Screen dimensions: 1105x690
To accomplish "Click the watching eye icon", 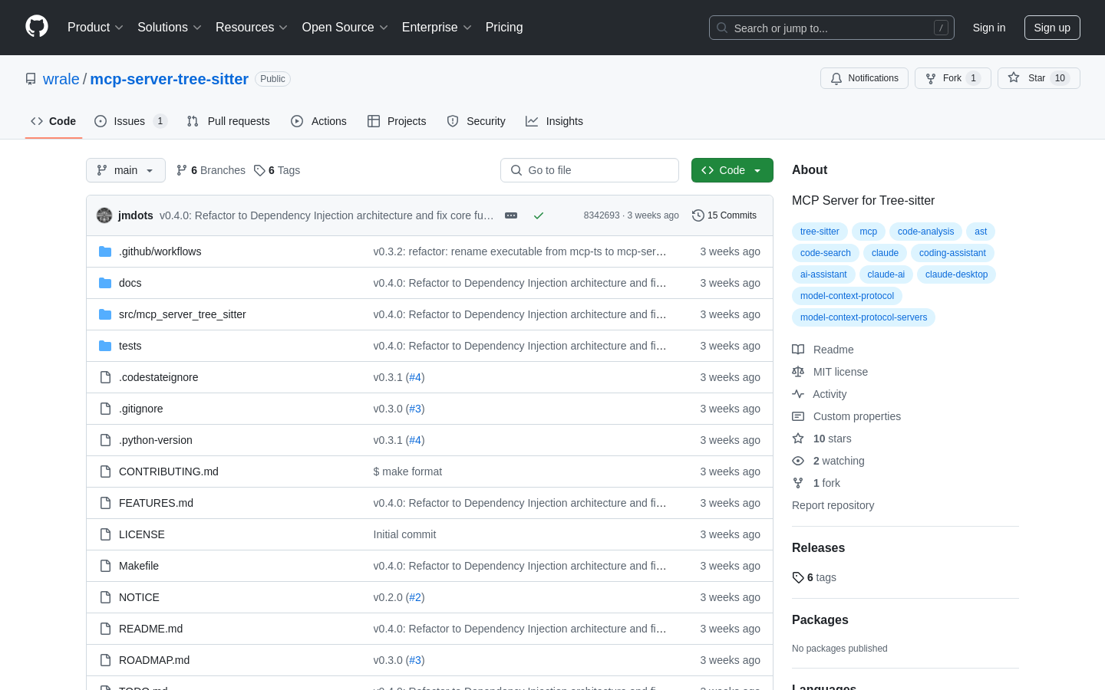I will point(798,461).
